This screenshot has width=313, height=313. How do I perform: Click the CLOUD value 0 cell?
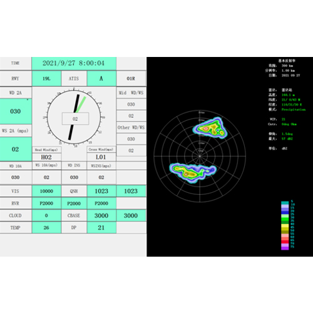click(46, 215)
